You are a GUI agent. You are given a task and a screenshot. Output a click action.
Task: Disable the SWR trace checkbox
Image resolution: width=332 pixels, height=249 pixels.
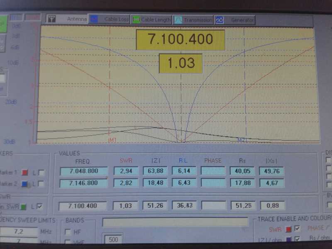(297, 229)
